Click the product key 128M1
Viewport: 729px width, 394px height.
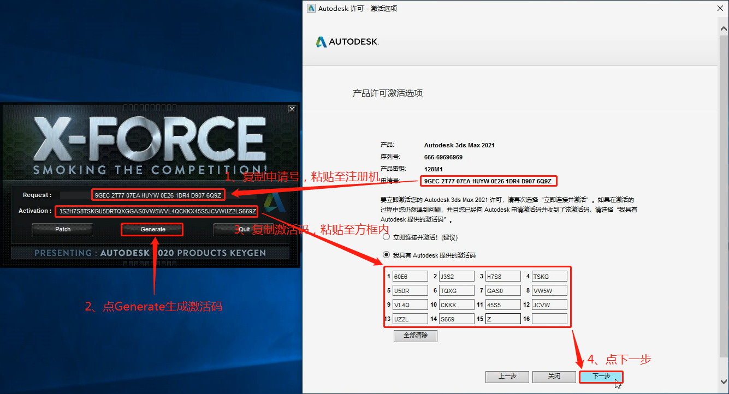coord(434,169)
